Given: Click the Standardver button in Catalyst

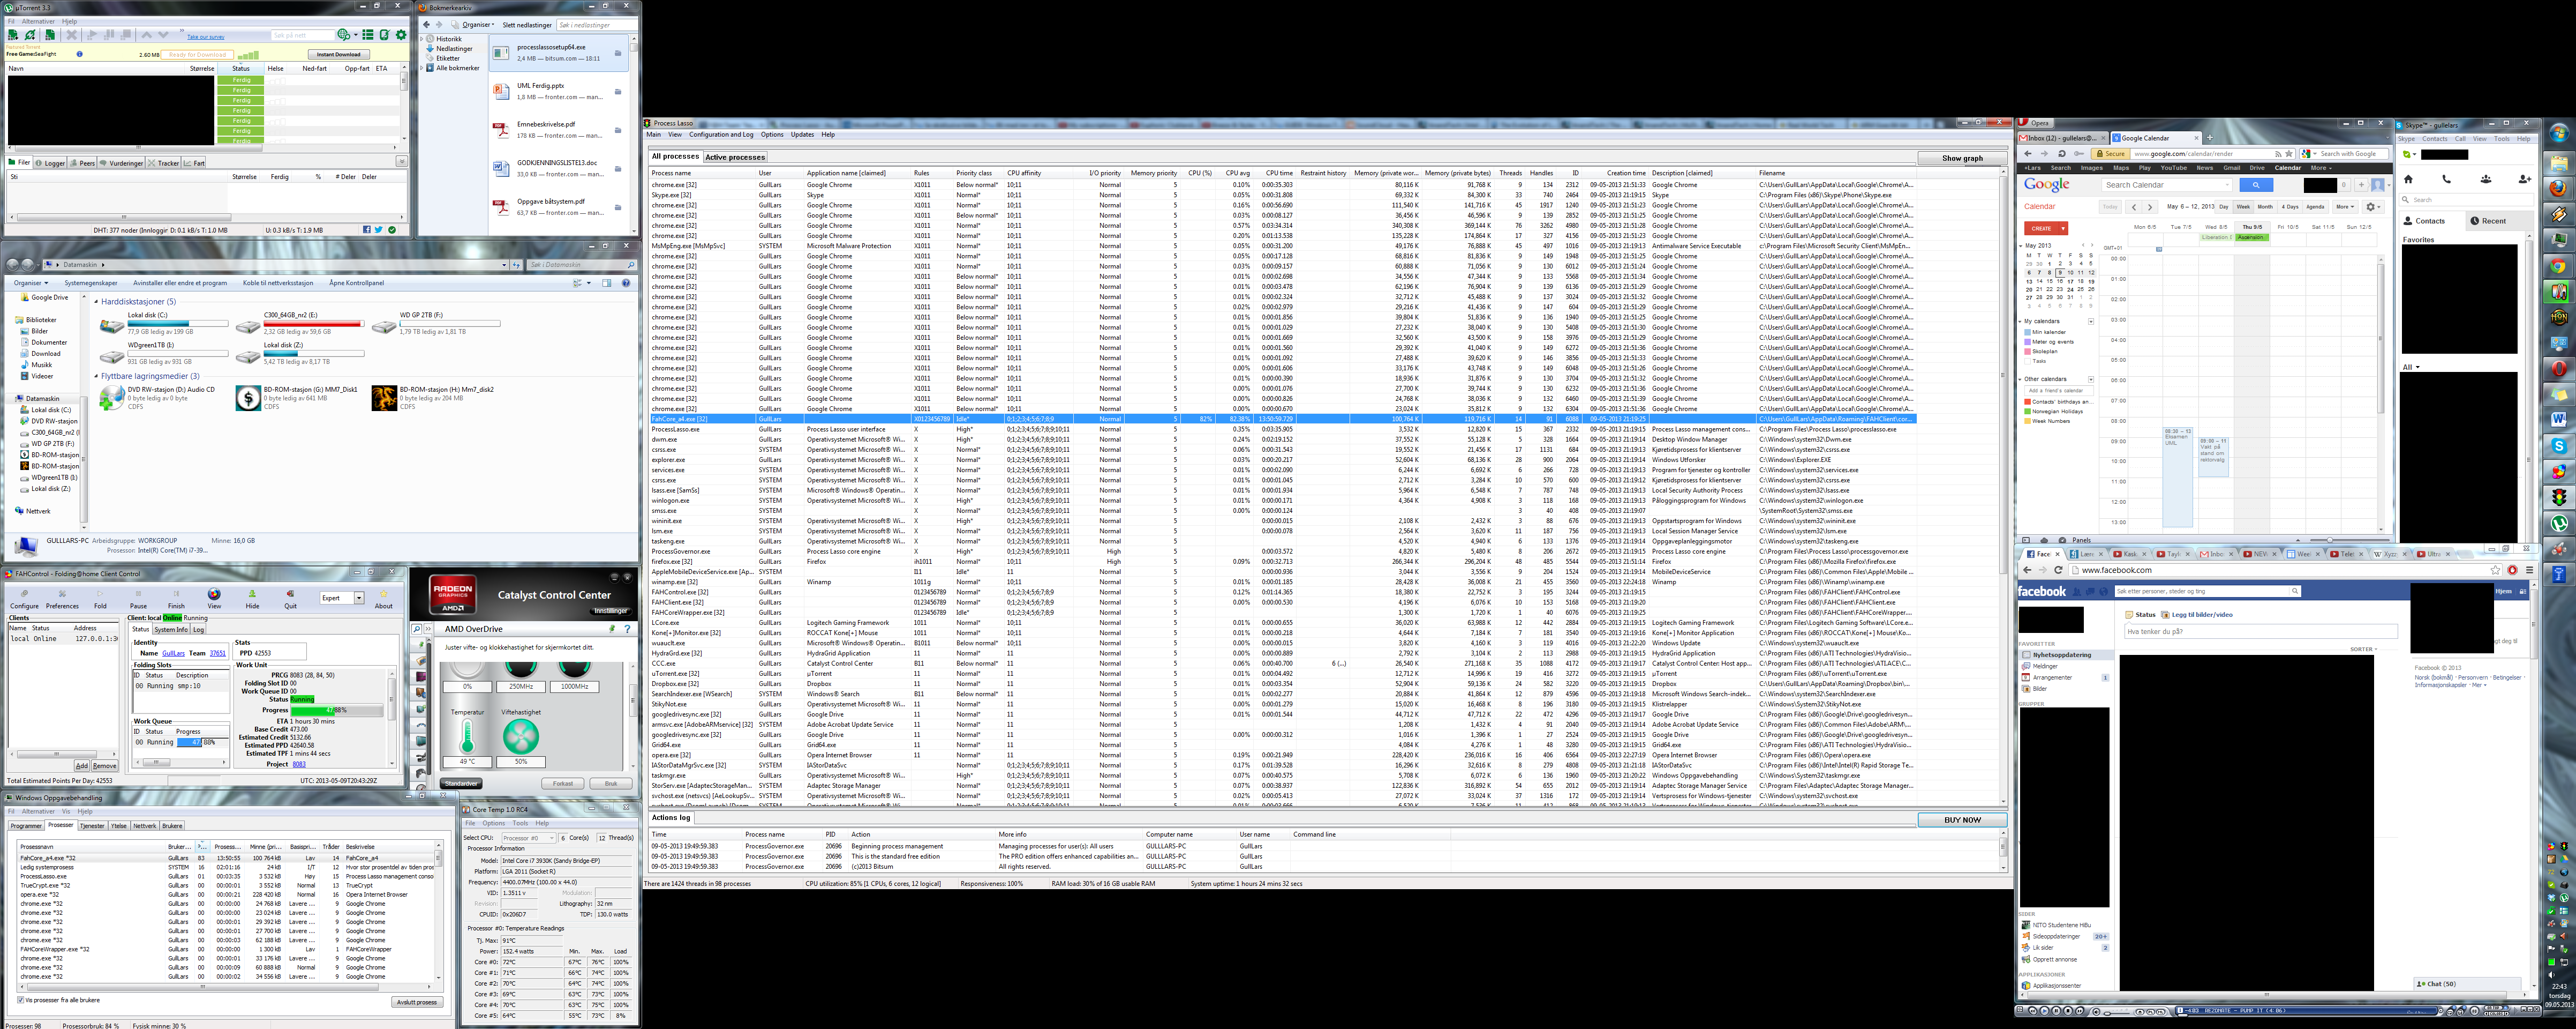Looking at the screenshot, I should point(461,784).
